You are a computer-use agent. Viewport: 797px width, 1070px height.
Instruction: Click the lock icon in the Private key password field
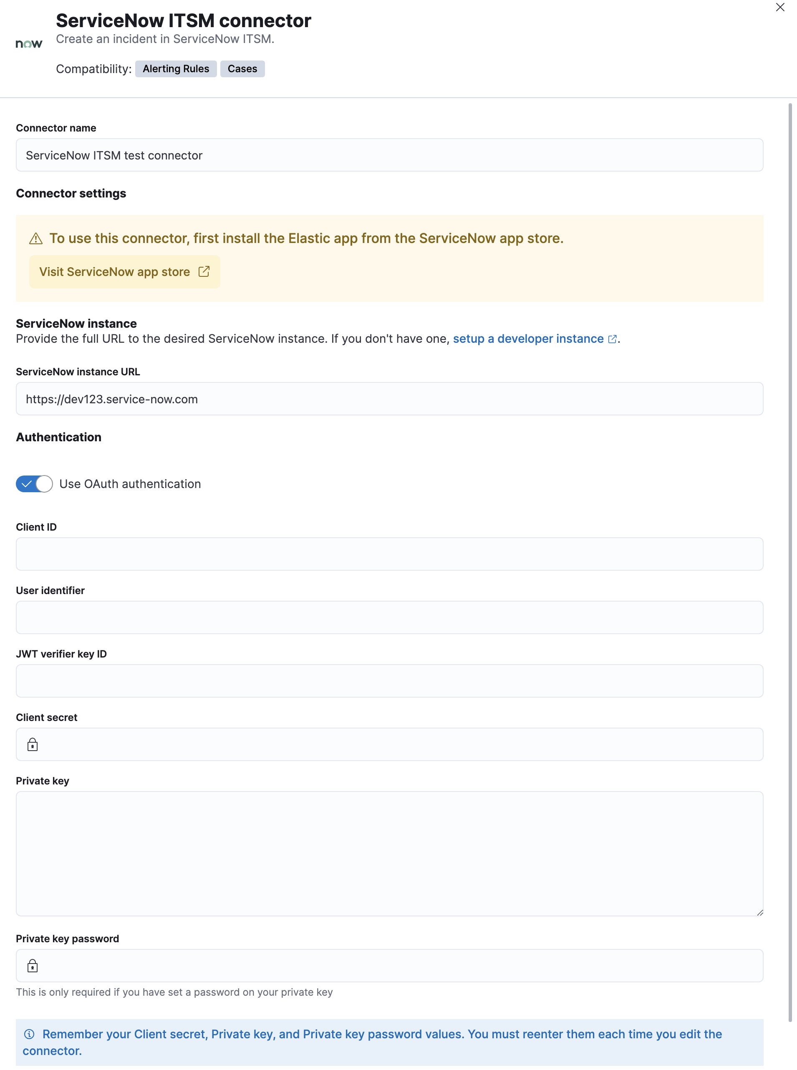(x=32, y=966)
